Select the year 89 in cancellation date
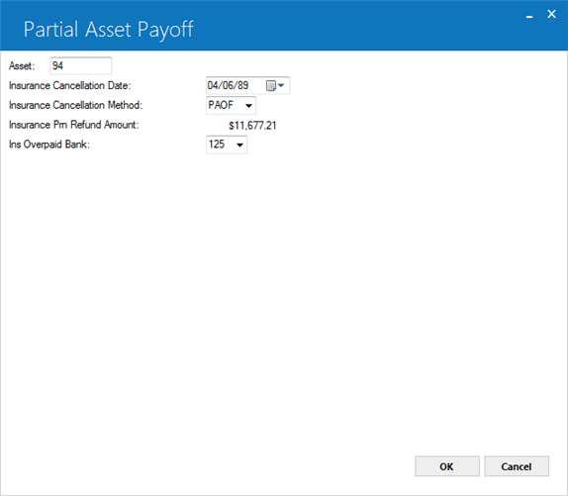The height and width of the screenshot is (496, 568). coord(243,85)
